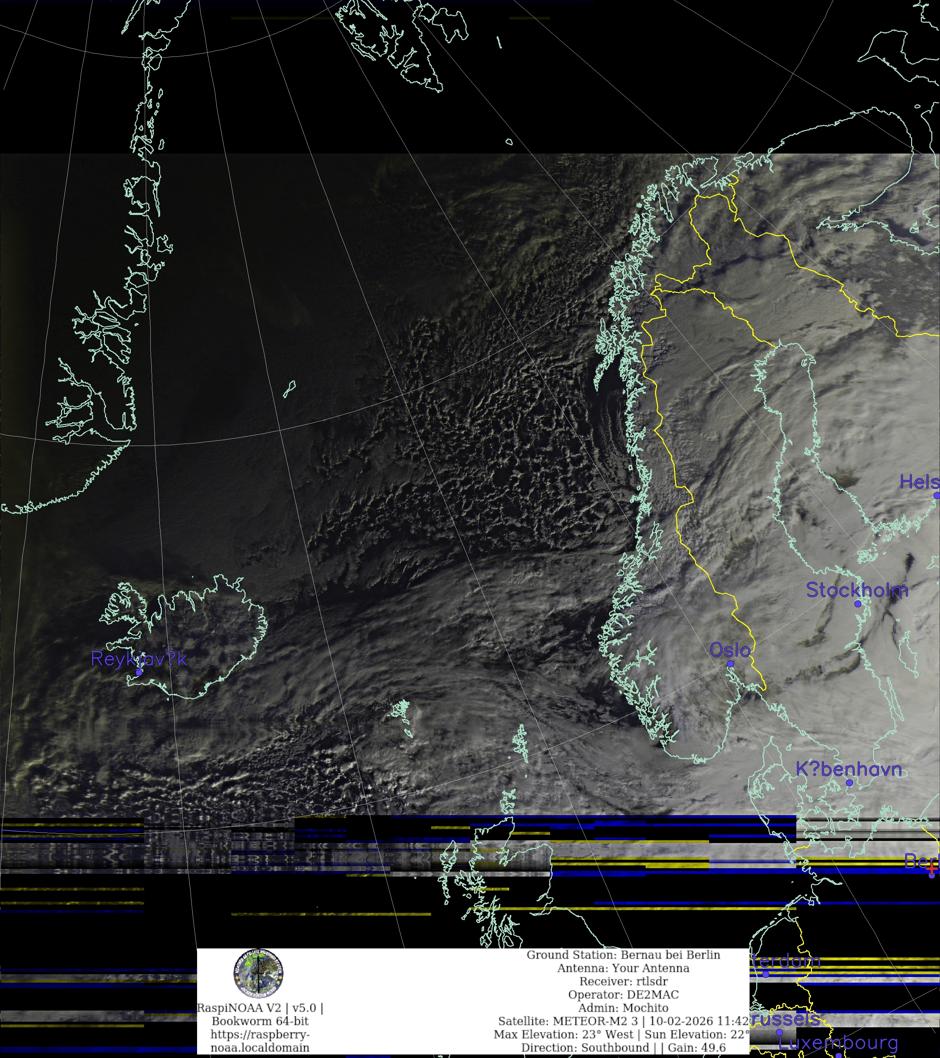
Task: Click the RaspiNOAA V2 v5.0 version text
Action: 260,1008
